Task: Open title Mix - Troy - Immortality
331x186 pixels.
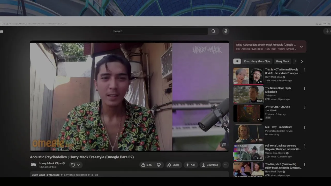Action: [278, 127]
